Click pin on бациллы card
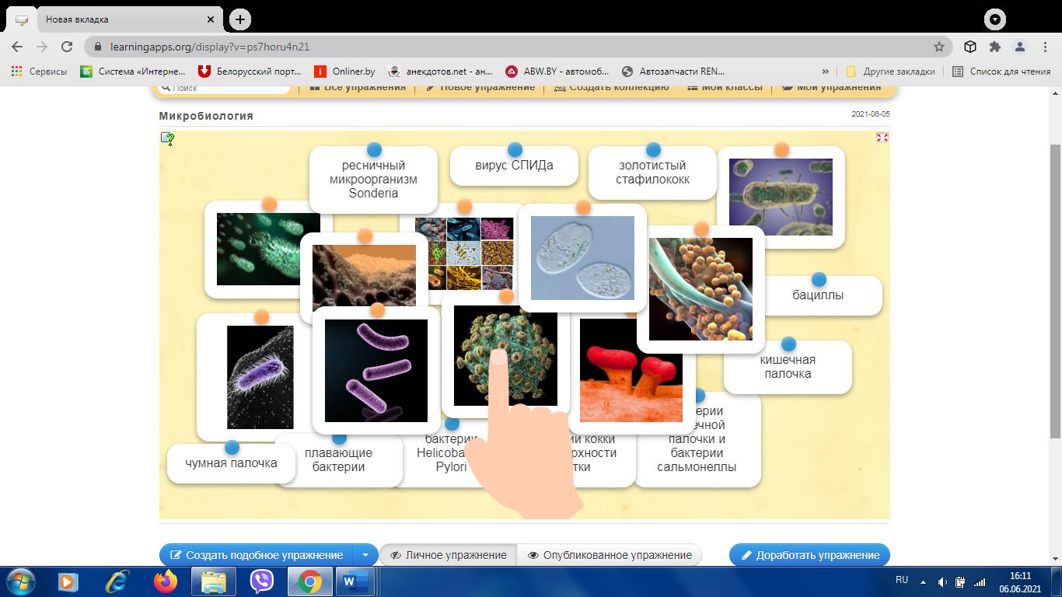The image size is (1062, 597). click(819, 279)
